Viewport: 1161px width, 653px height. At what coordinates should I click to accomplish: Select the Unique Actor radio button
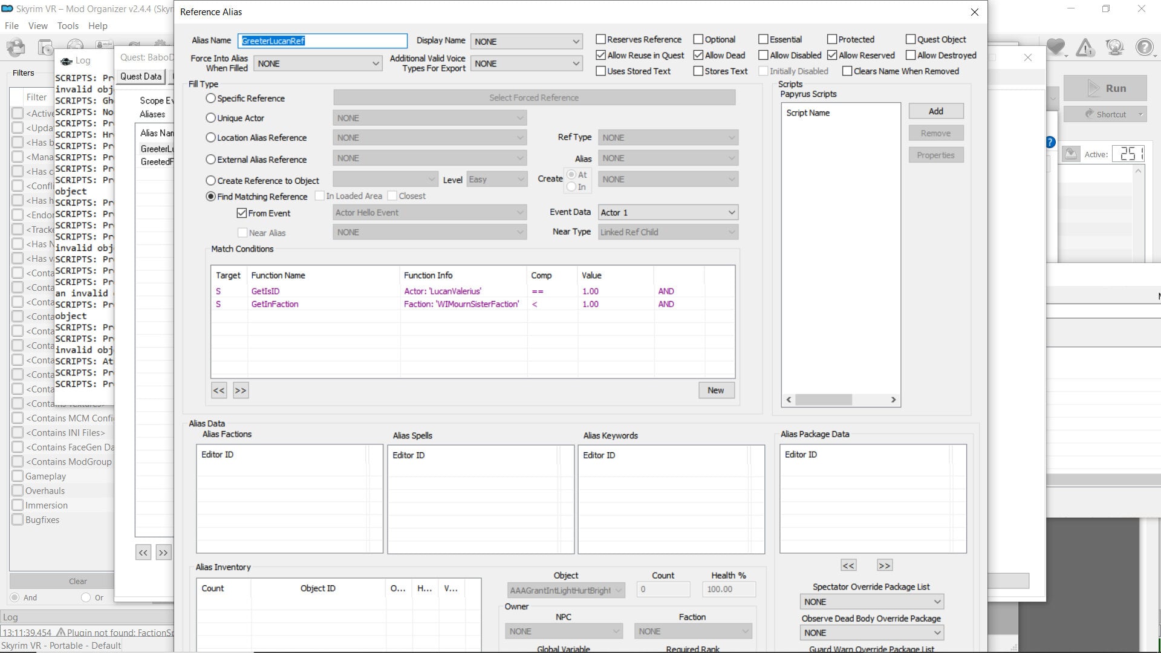pos(210,118)
